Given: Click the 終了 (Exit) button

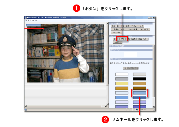Looking at the screenshot, I should [141, 26].
